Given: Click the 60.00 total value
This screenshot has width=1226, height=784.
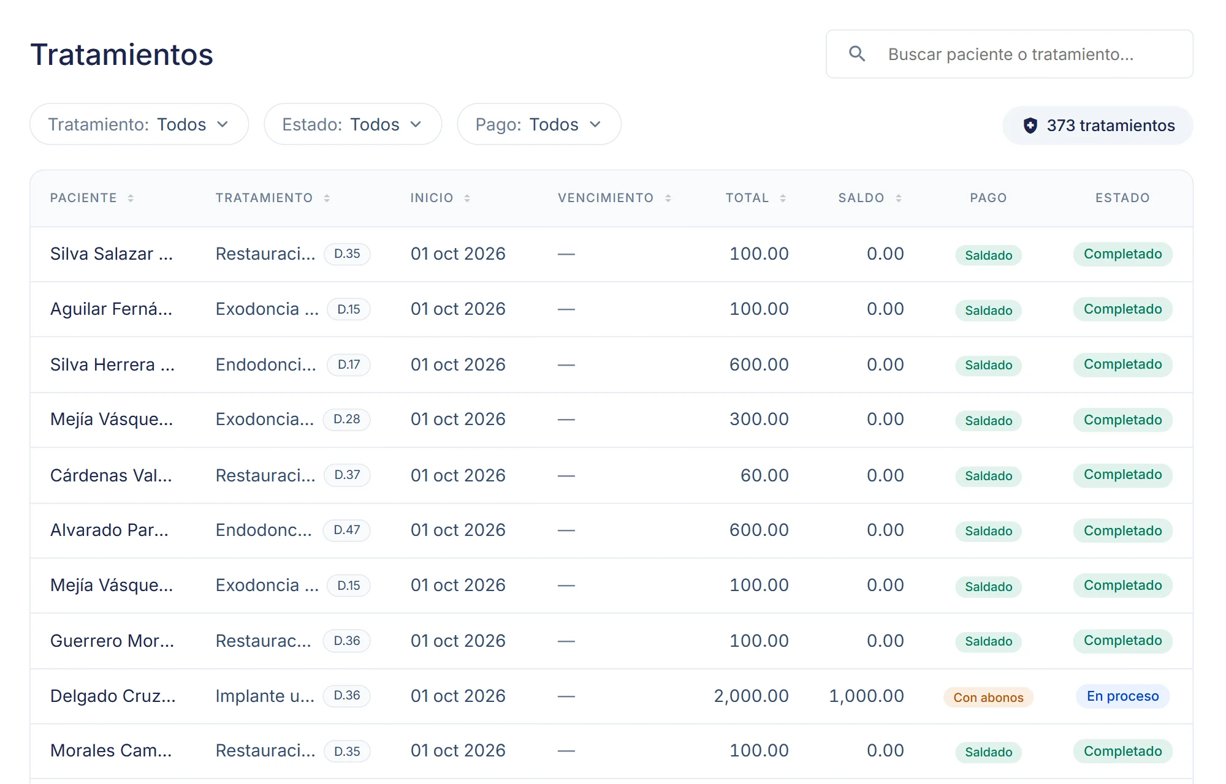Looking at the screenshot, I should coord(764,475).
